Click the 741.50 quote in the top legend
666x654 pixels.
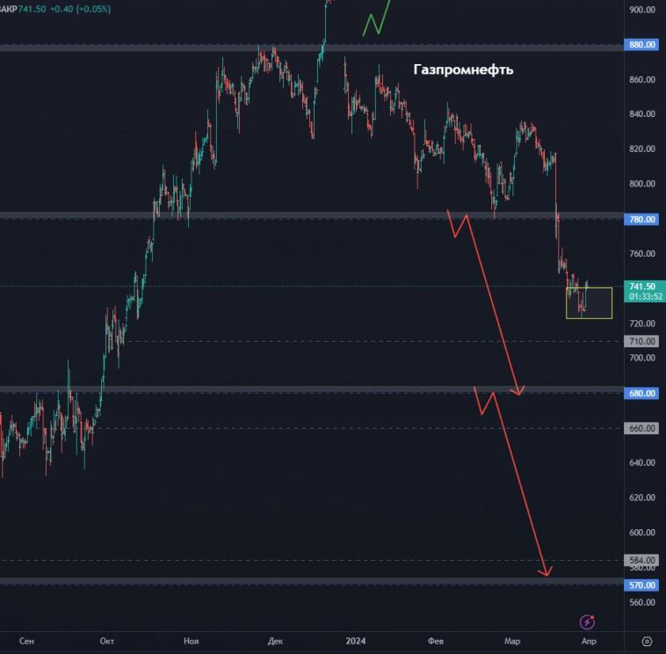pos(32,9)
